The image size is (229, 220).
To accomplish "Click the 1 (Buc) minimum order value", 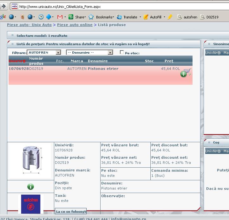I will click(158, 176).
